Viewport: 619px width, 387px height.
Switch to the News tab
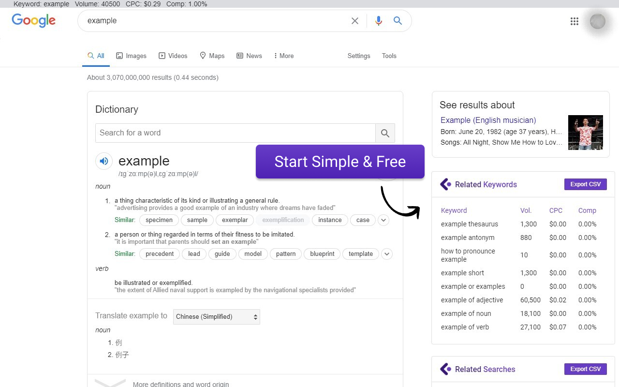249,56
